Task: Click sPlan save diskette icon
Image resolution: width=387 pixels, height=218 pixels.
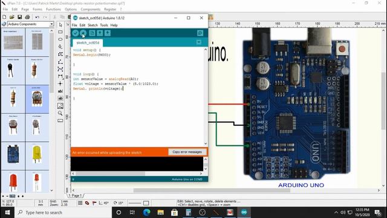Action: [20, 17]
